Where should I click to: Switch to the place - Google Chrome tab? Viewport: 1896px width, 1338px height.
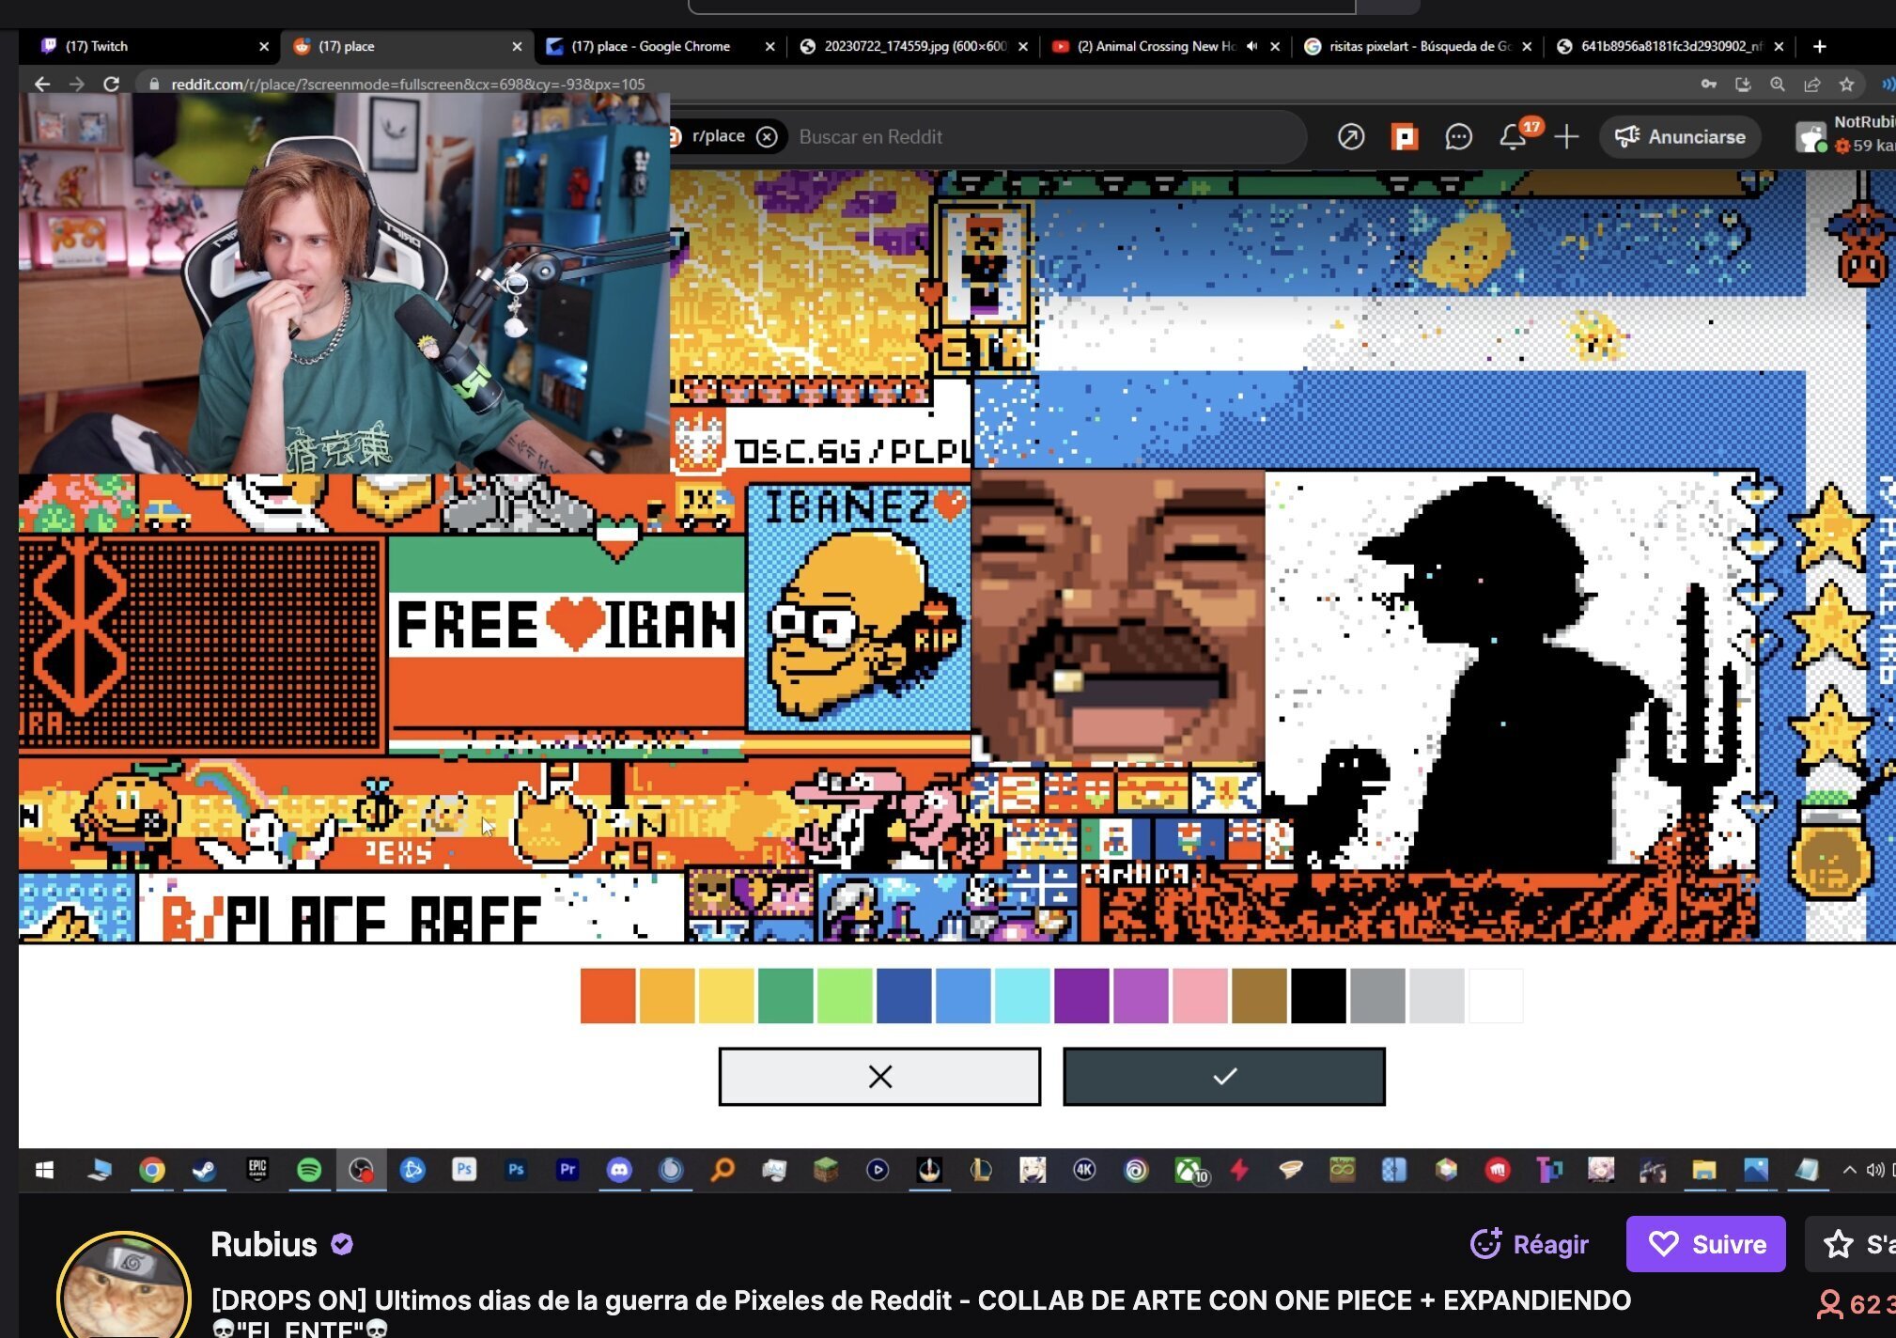coord(660,46)
